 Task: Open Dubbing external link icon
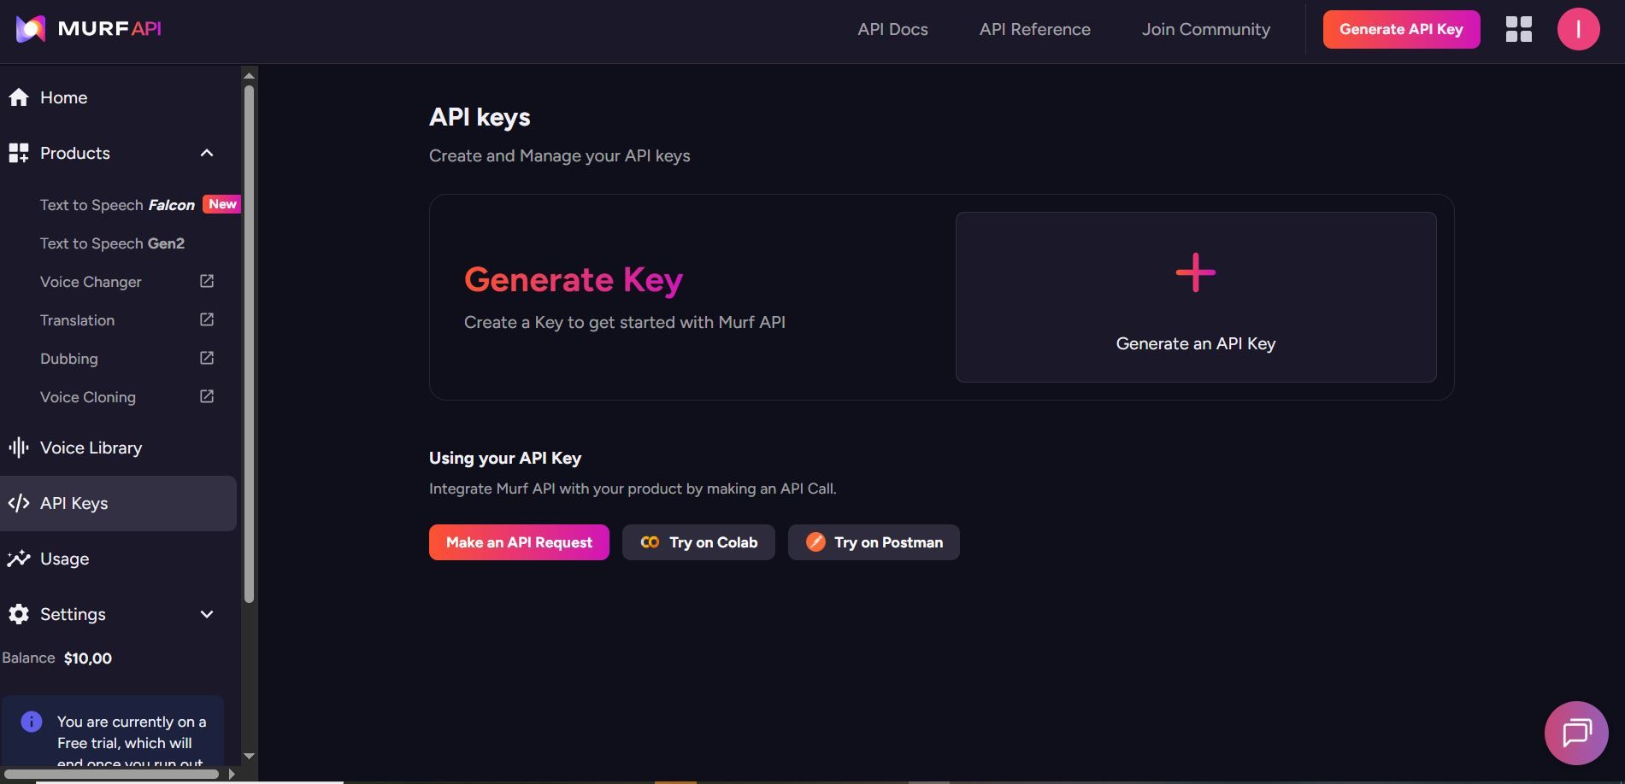pyautogui.click(x=207, y=358)
